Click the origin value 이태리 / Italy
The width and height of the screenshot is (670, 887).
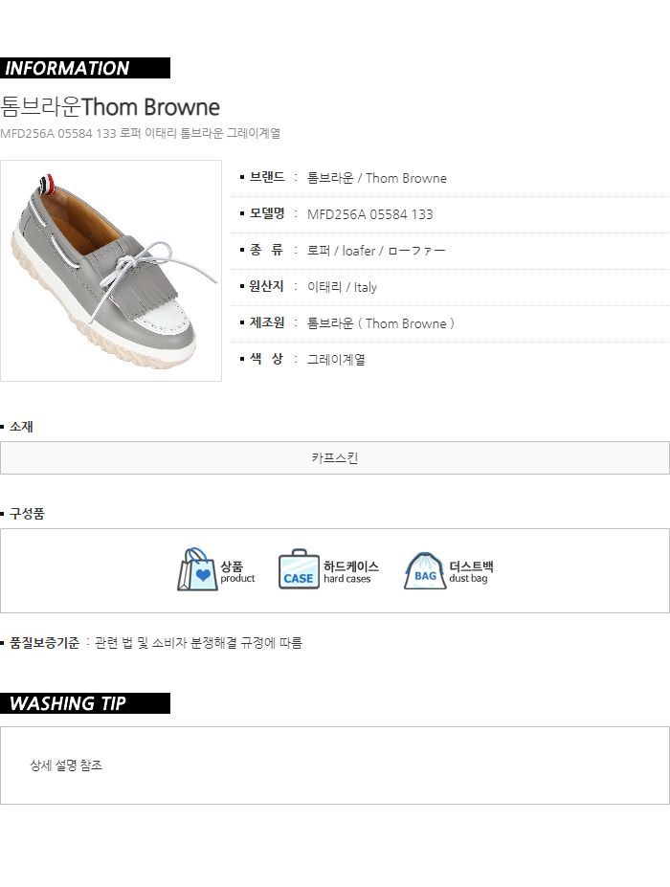342,287
